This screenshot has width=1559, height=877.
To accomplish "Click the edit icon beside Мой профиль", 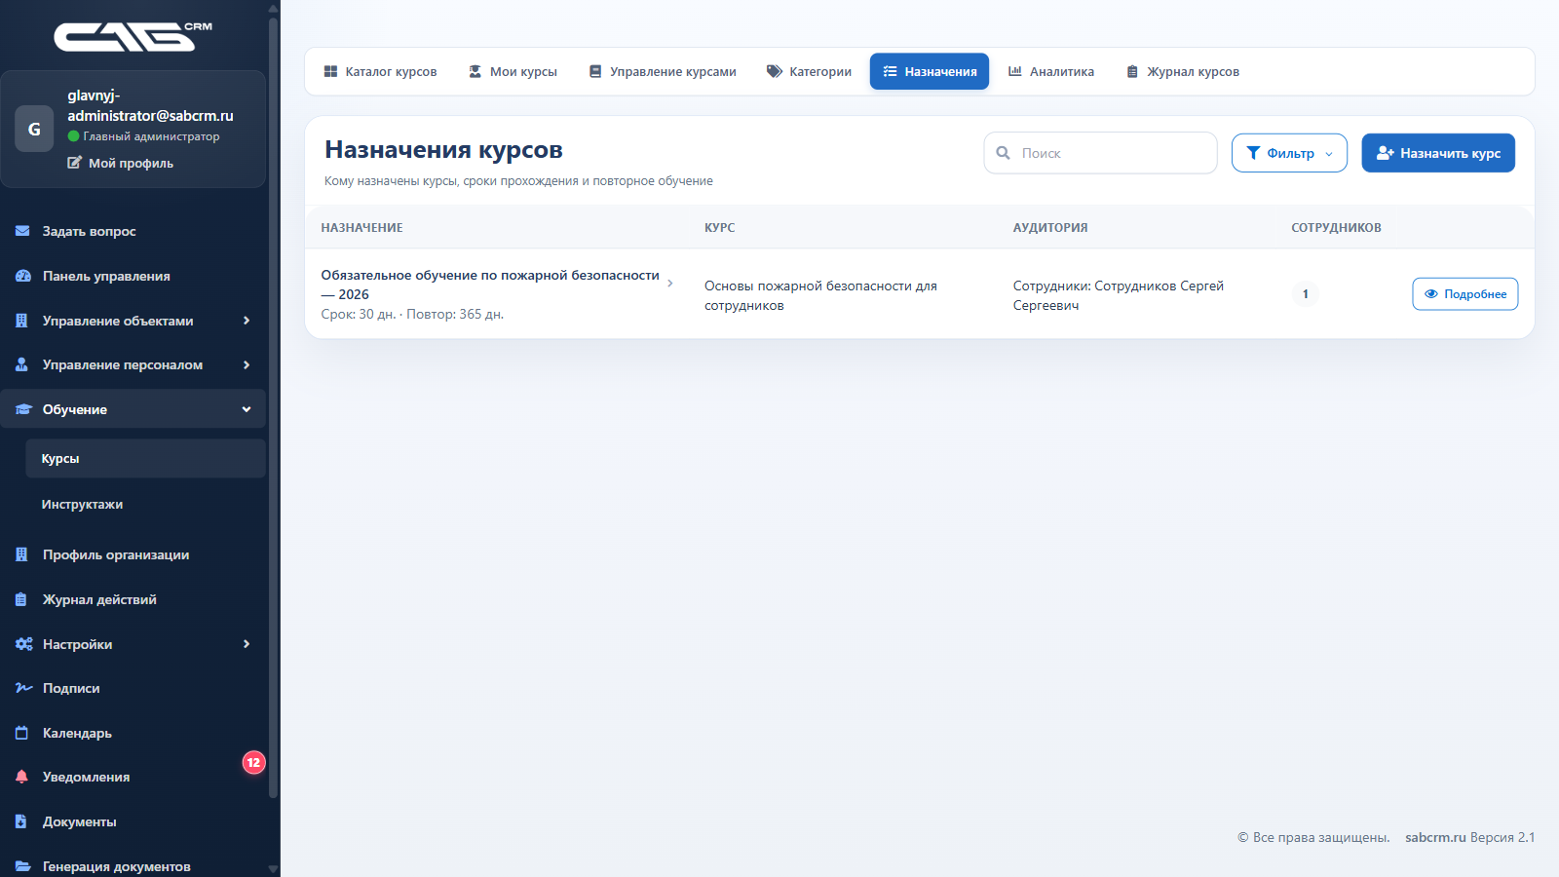I will [x=74, y=163].
